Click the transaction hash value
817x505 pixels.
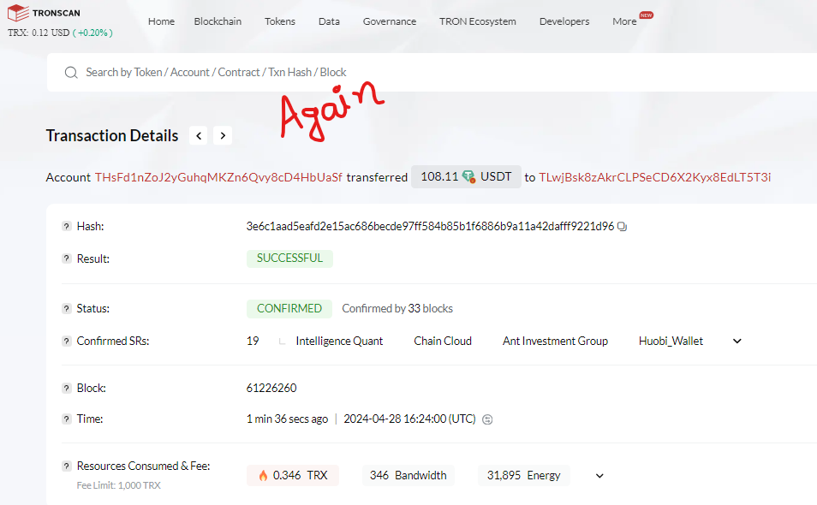431,227
